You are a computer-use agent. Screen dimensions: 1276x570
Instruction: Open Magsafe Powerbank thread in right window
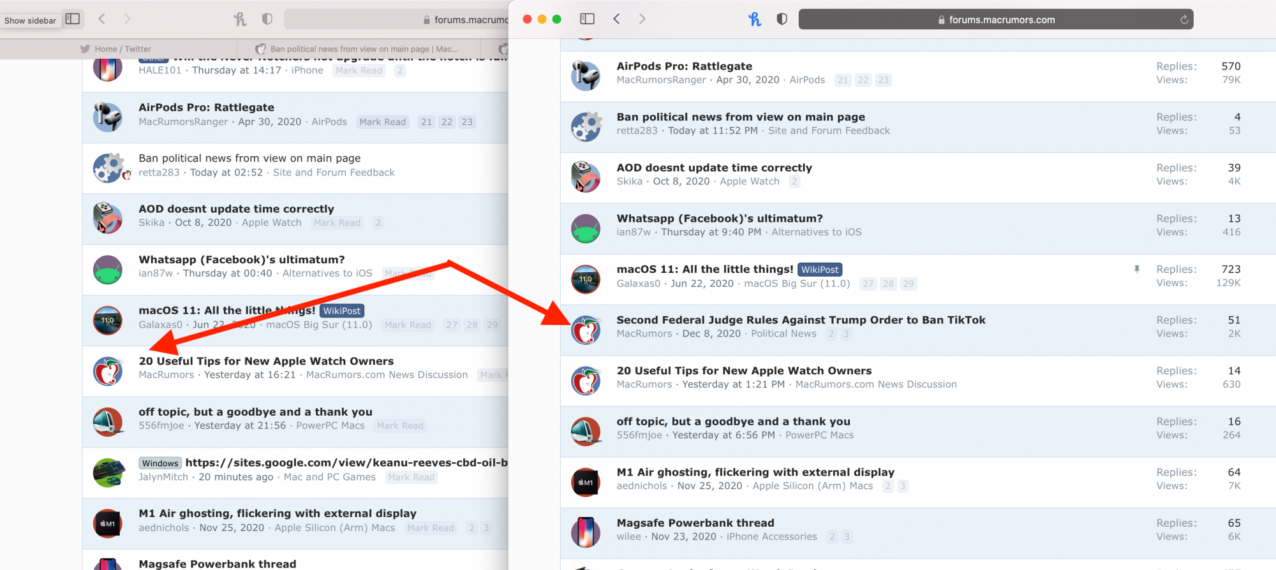tap(695, 523)
